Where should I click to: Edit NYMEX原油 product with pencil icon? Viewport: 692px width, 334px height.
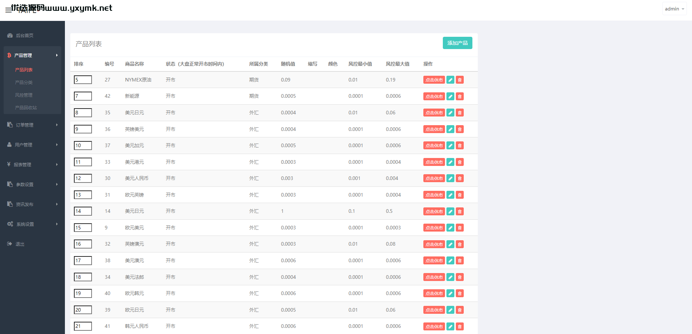point(450,80)
